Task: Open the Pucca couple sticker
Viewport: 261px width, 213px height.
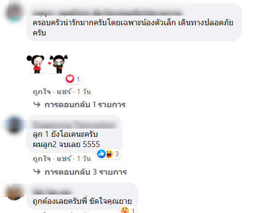Action: [47, 64]
